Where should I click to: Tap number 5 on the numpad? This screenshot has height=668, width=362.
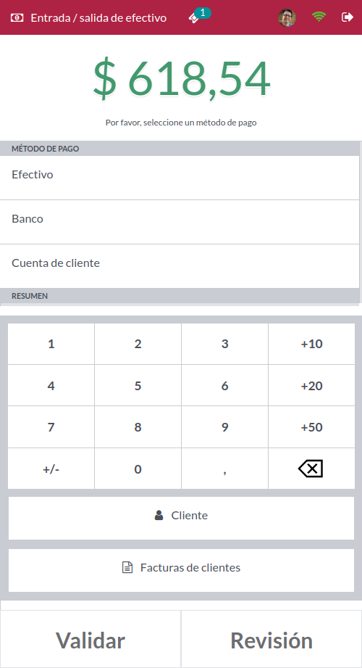pyautogui.click(x=138, y=386)
